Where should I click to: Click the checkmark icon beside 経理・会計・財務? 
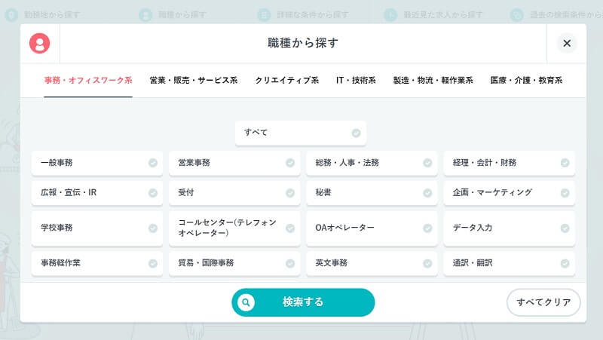coord(565,163)
